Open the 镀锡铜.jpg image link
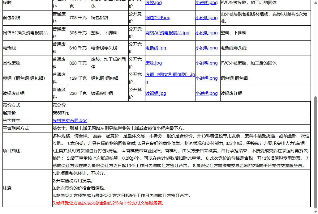Viewport: 318px width, 214px height. (x=156, y=93)
